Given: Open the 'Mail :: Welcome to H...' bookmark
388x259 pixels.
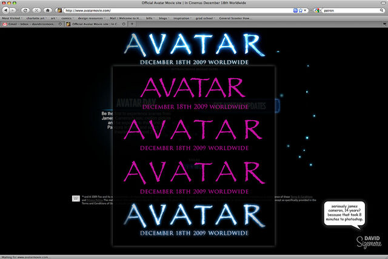Looking at the screenshot, I should [125, 18].
